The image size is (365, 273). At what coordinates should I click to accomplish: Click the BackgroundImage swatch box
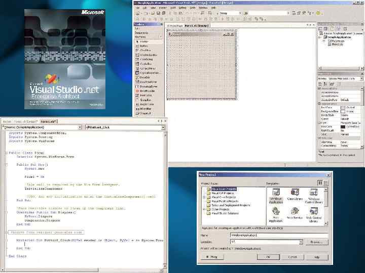coord(343,111)
